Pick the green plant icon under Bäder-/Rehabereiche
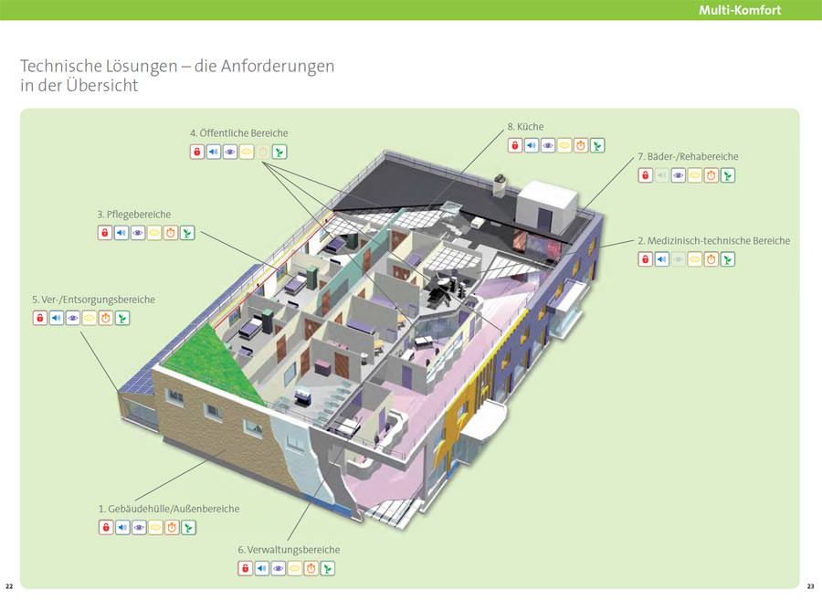 pyautogui.click(x=728, y=175)
